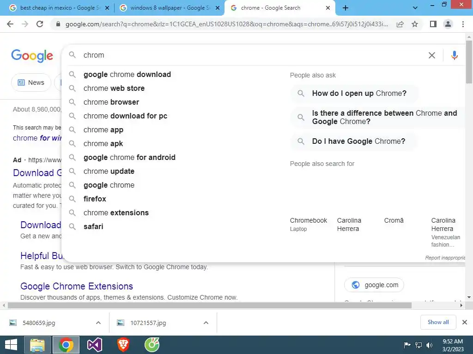Click the Google logo
The height and width of the screenshot is (354, 473).
32,56
